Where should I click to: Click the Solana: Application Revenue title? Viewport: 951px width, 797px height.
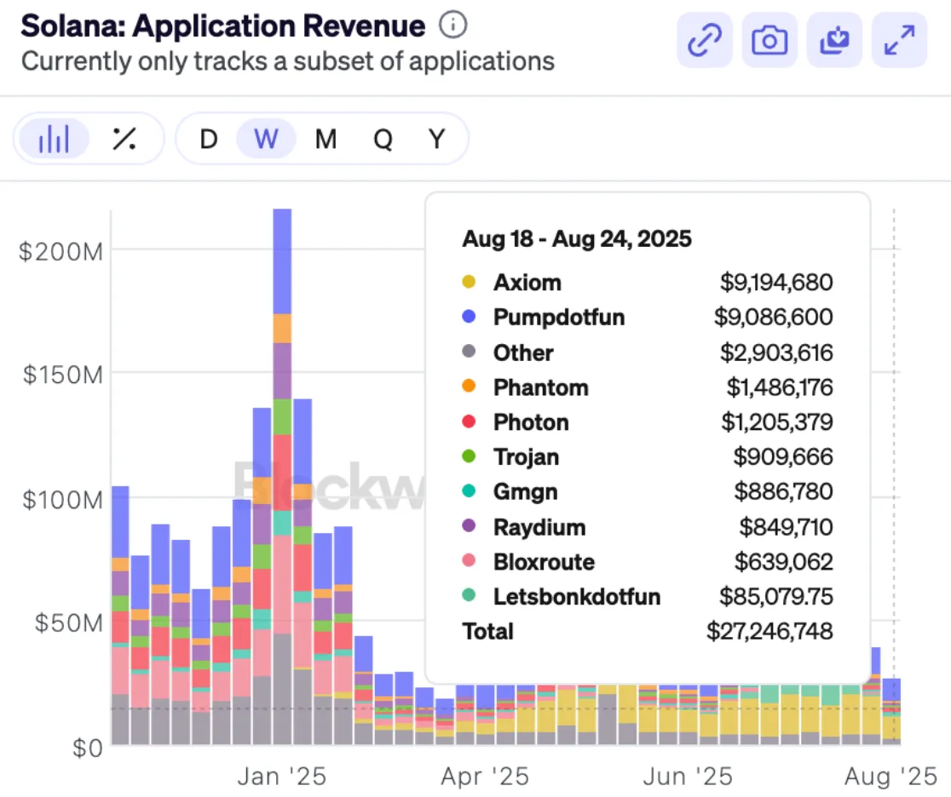click(223, 26)
